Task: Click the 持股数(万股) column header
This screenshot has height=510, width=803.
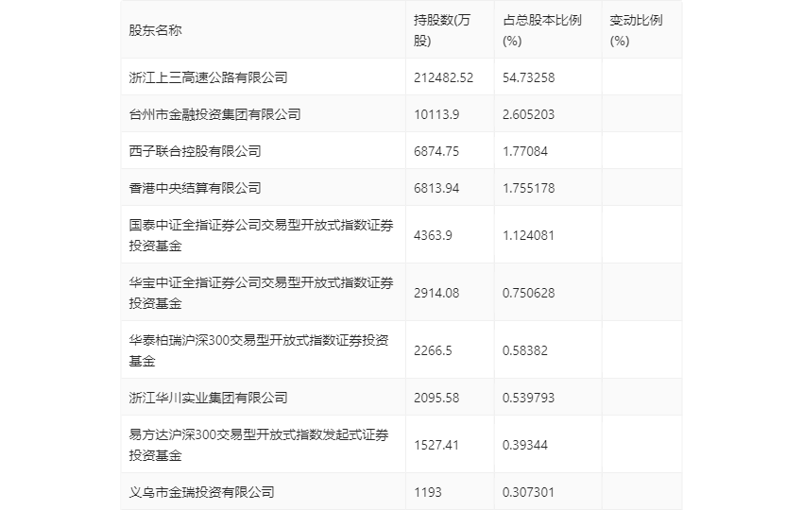Action: 441,30
